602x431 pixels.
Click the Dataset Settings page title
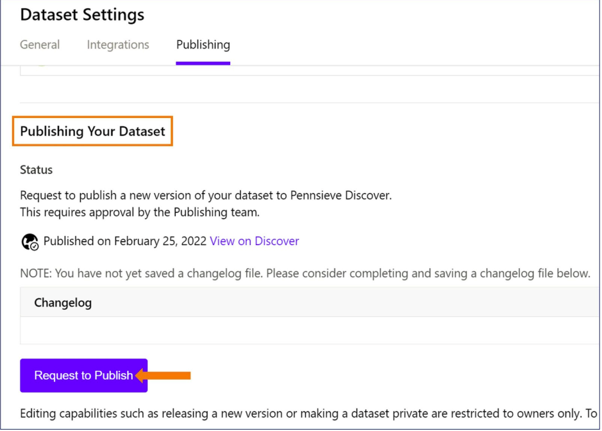(x=82, y=15)
